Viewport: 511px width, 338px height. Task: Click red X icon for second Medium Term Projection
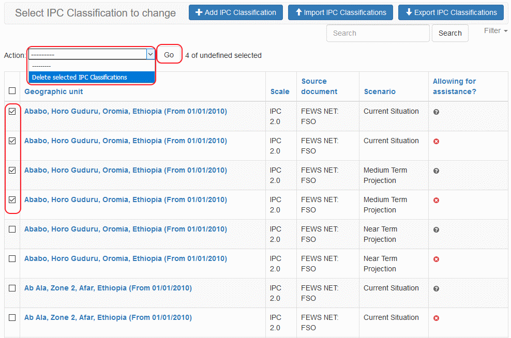pos(436,200)
